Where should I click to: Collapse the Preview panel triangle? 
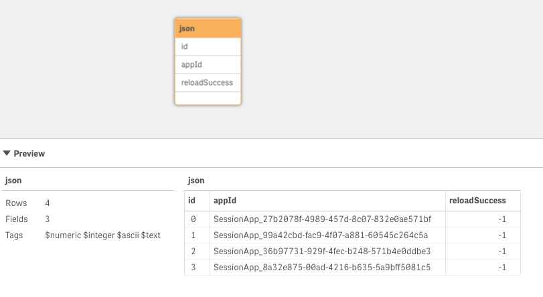[7, 154]
